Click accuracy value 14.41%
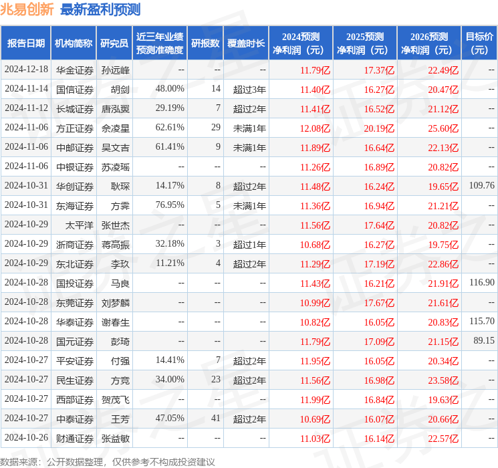Image resolution: width=498 pixels, height=468 pixels. click(x=170, y=360)
